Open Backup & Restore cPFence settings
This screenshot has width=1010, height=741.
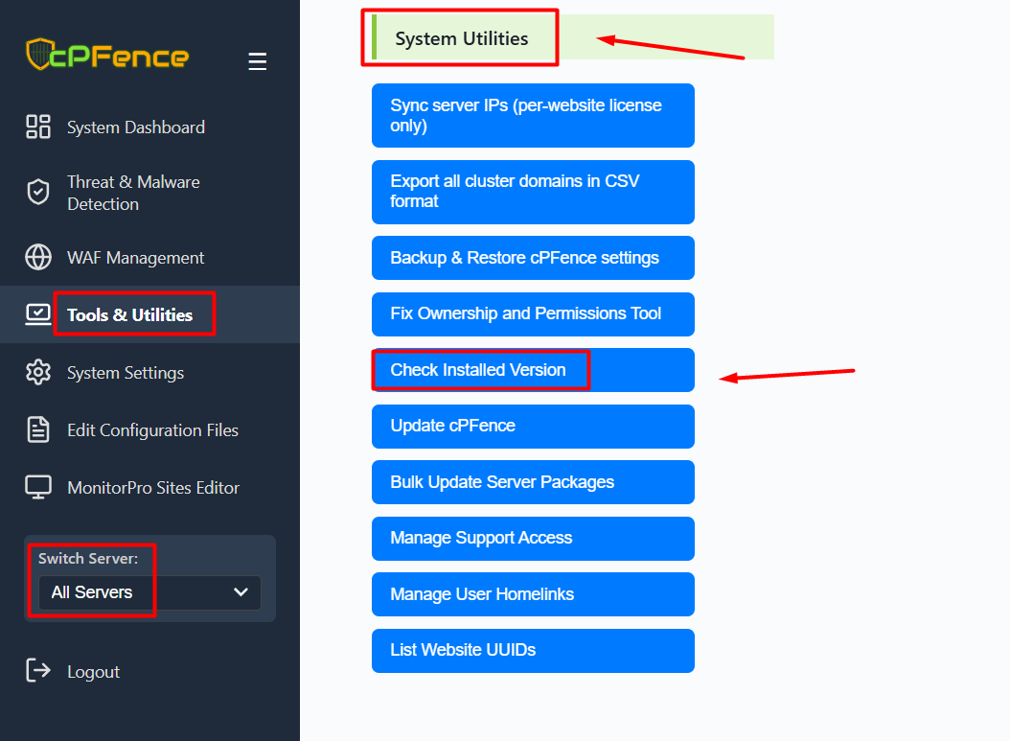click(x=532, y=258)
